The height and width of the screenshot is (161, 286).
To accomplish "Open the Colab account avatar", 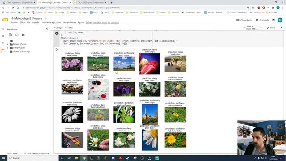I will click(280, 20).
